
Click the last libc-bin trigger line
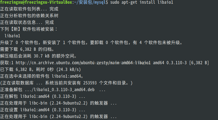point(58,117)
